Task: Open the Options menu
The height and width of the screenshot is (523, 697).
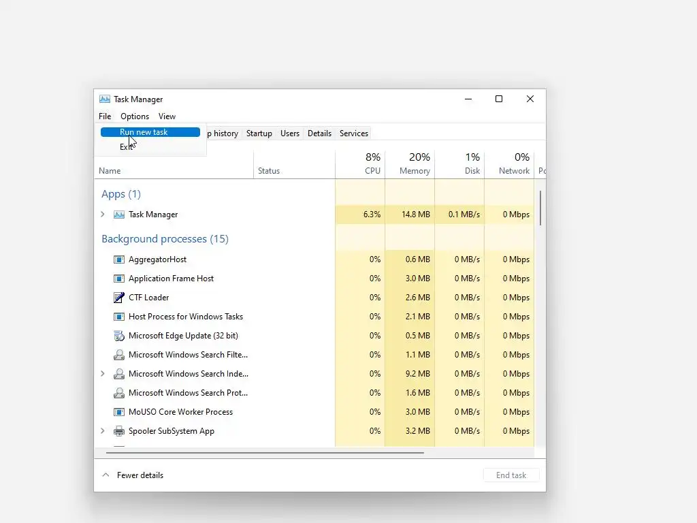Action: (x=135, y=116)
